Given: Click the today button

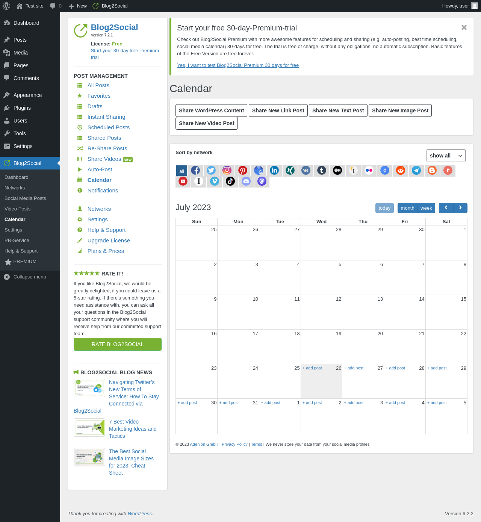Looking at the screenshot, I should 384,208.
